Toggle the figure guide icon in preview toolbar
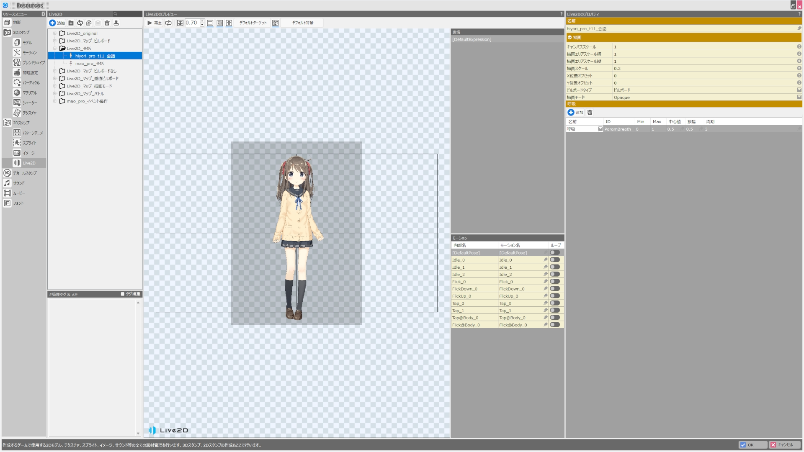This screenshot has width=804, height=452. pos(229,23)
